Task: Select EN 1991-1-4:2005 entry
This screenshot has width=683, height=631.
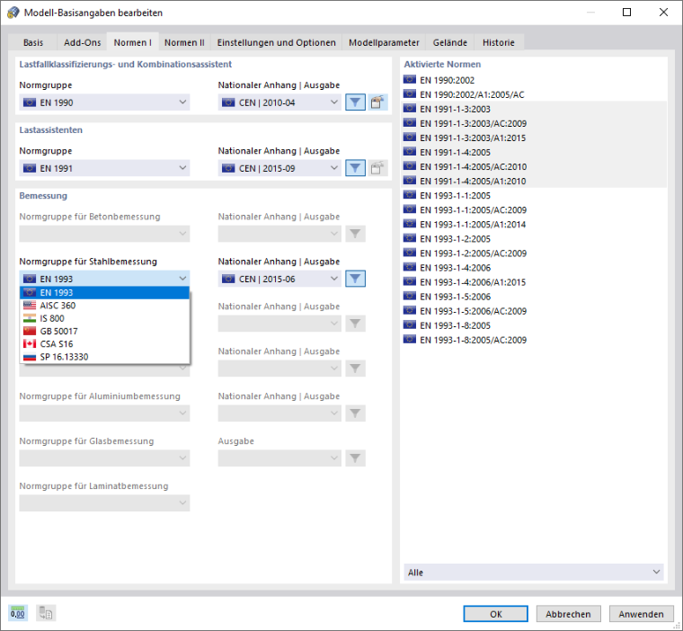Action: [534, 152]
